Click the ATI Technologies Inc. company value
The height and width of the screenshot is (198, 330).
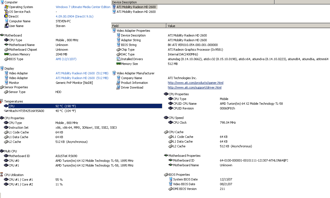point(182,78)
